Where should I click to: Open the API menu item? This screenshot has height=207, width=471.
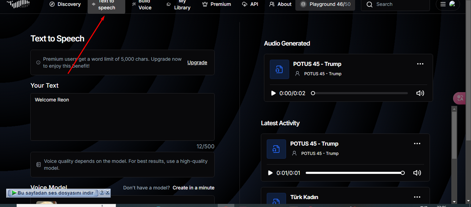pyautogui.click(x=250, y=4)
